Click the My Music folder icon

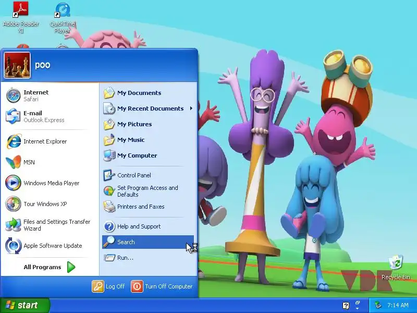pos(109,140)
